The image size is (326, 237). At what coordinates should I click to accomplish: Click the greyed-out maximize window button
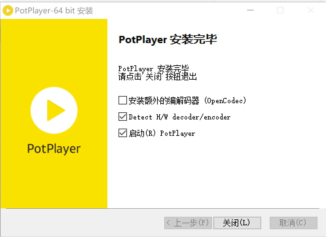[280, 10]
